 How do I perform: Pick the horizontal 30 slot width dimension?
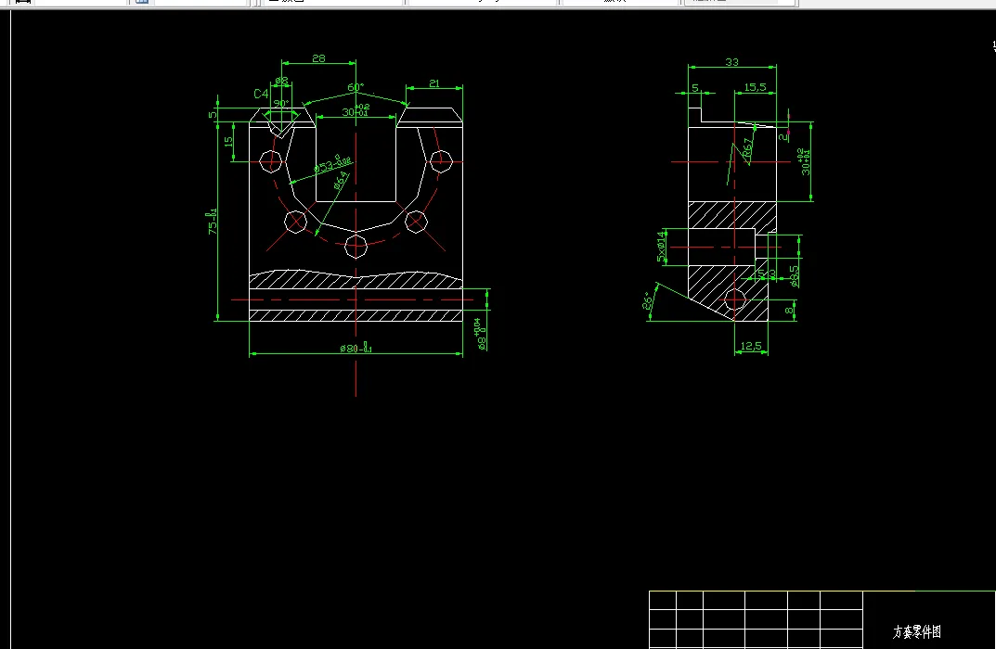(356, 111)
